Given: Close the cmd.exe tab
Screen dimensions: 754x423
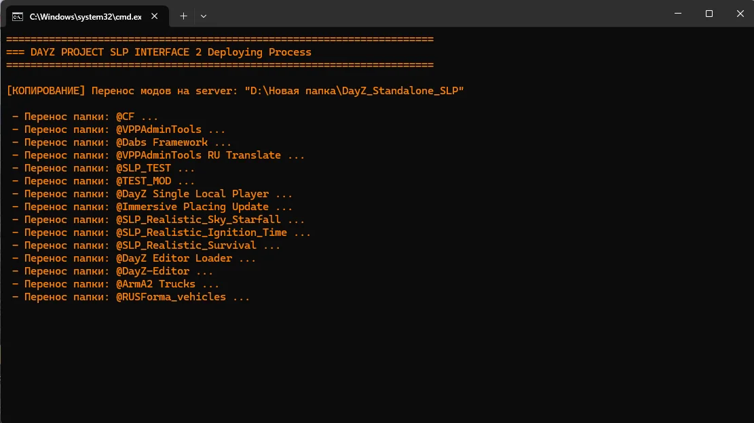Looking at the screenshot, I should (154, 16).
